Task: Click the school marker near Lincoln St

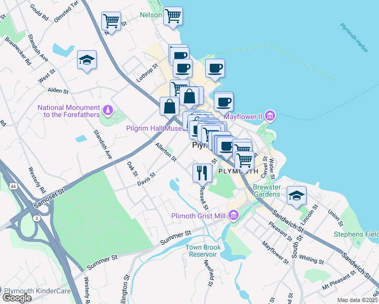Action: [x=296, y=196]
